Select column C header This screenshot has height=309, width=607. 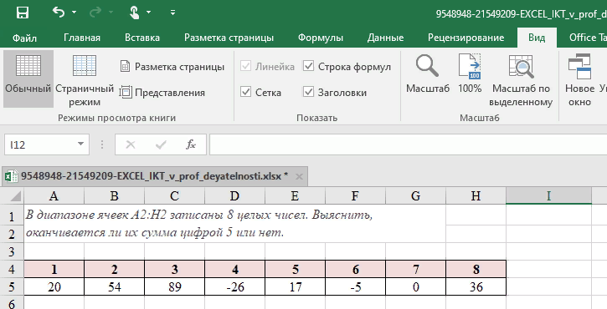click(x=175, y=196)
